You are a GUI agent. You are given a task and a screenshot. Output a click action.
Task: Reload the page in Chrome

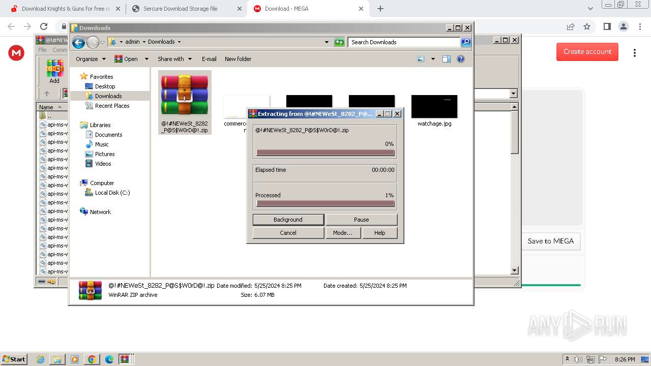pos(44,26)
